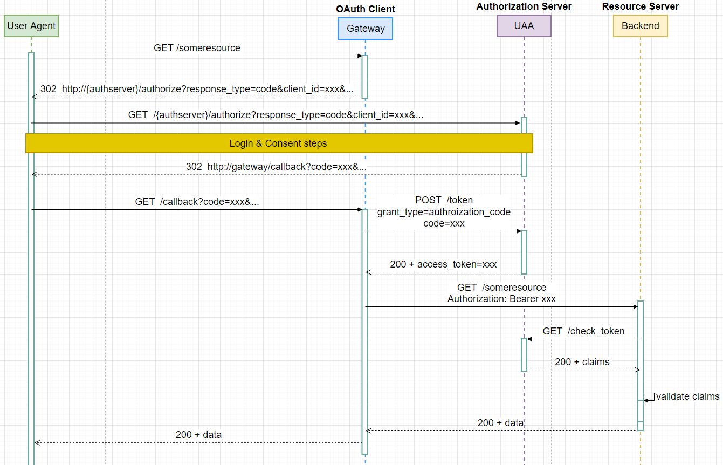The image size is (723, 465).
Task: Click the Authorization Server title text
Action: tap(524, 6)
